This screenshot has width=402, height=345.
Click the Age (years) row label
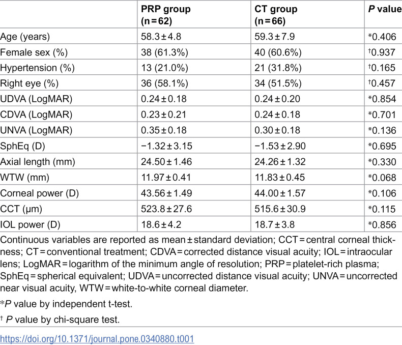click(25, 37)
